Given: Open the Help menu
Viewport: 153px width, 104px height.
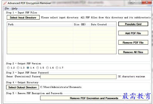Looking at the screenshot, I should coord(14,9).
